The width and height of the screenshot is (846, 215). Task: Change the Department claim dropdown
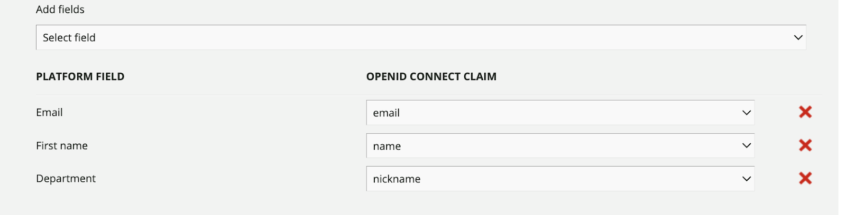(x=559, y=179)
